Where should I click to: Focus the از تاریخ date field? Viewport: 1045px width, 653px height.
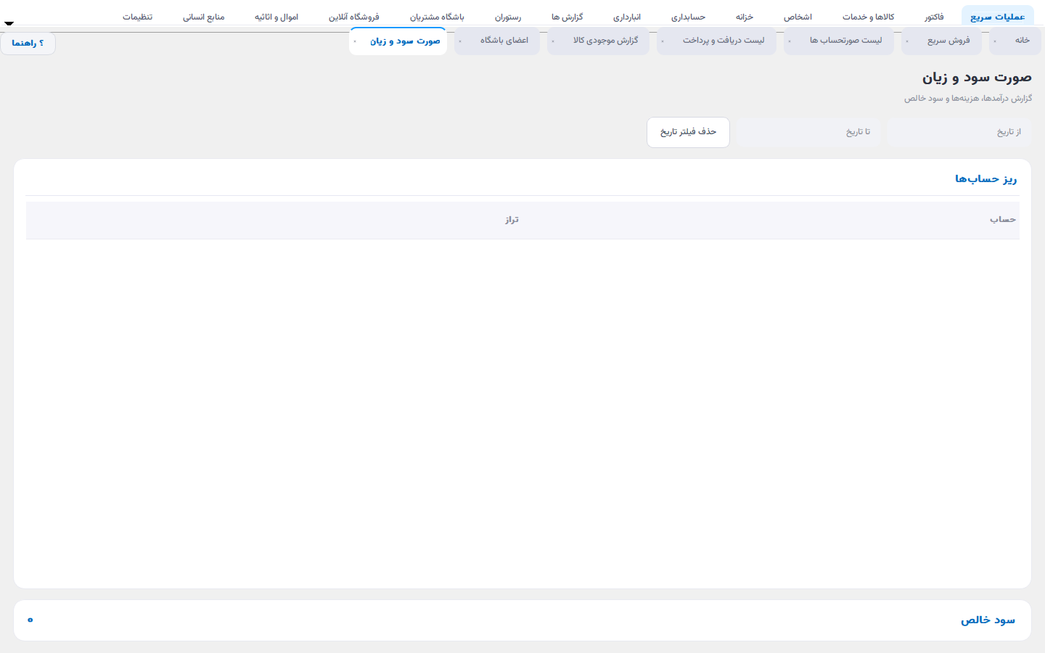pos(959,132)
